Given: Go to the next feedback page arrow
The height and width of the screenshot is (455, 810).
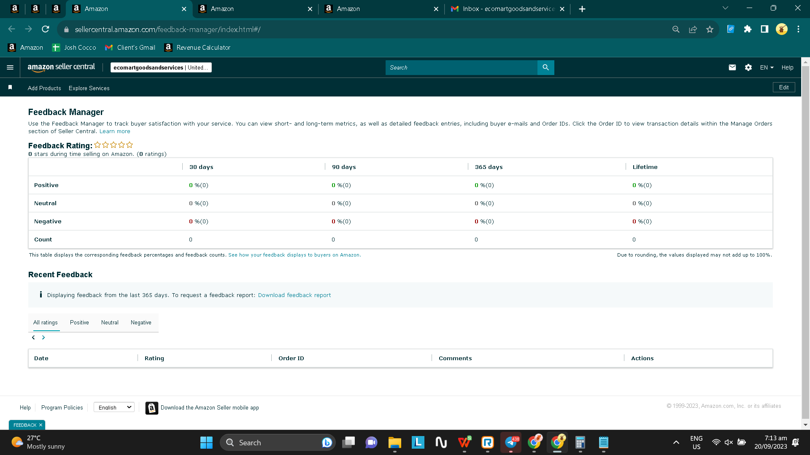Looking at the screenshot, I should [43, 337].
